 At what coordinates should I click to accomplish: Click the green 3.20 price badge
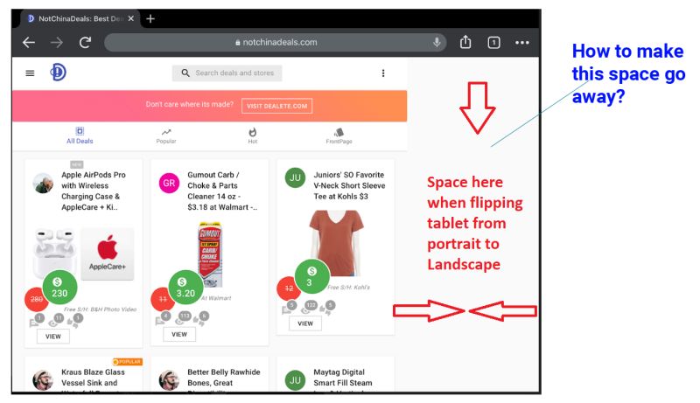(x=185, y=288)
